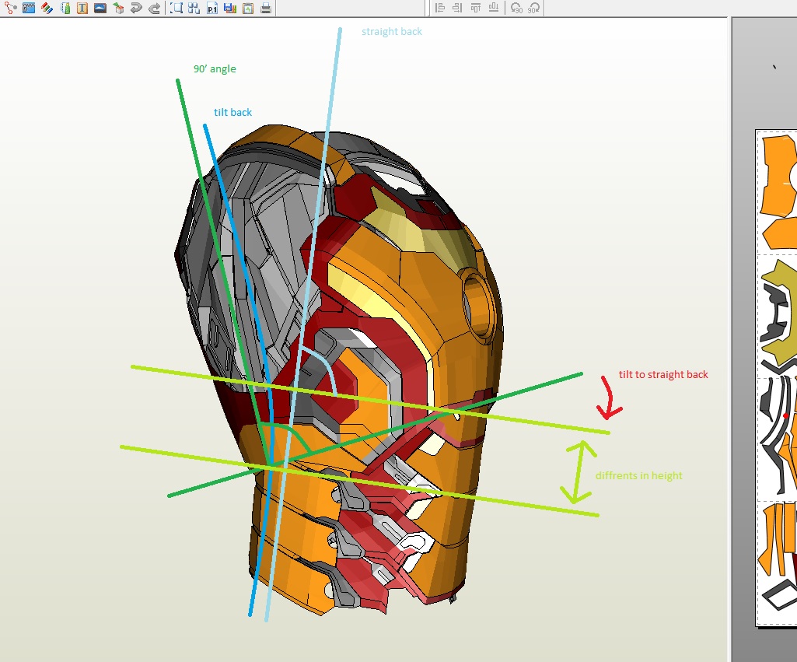797x662 pixels.
Task: Click the Edit Flaps ruler-style icon
Action: [29, 8]
